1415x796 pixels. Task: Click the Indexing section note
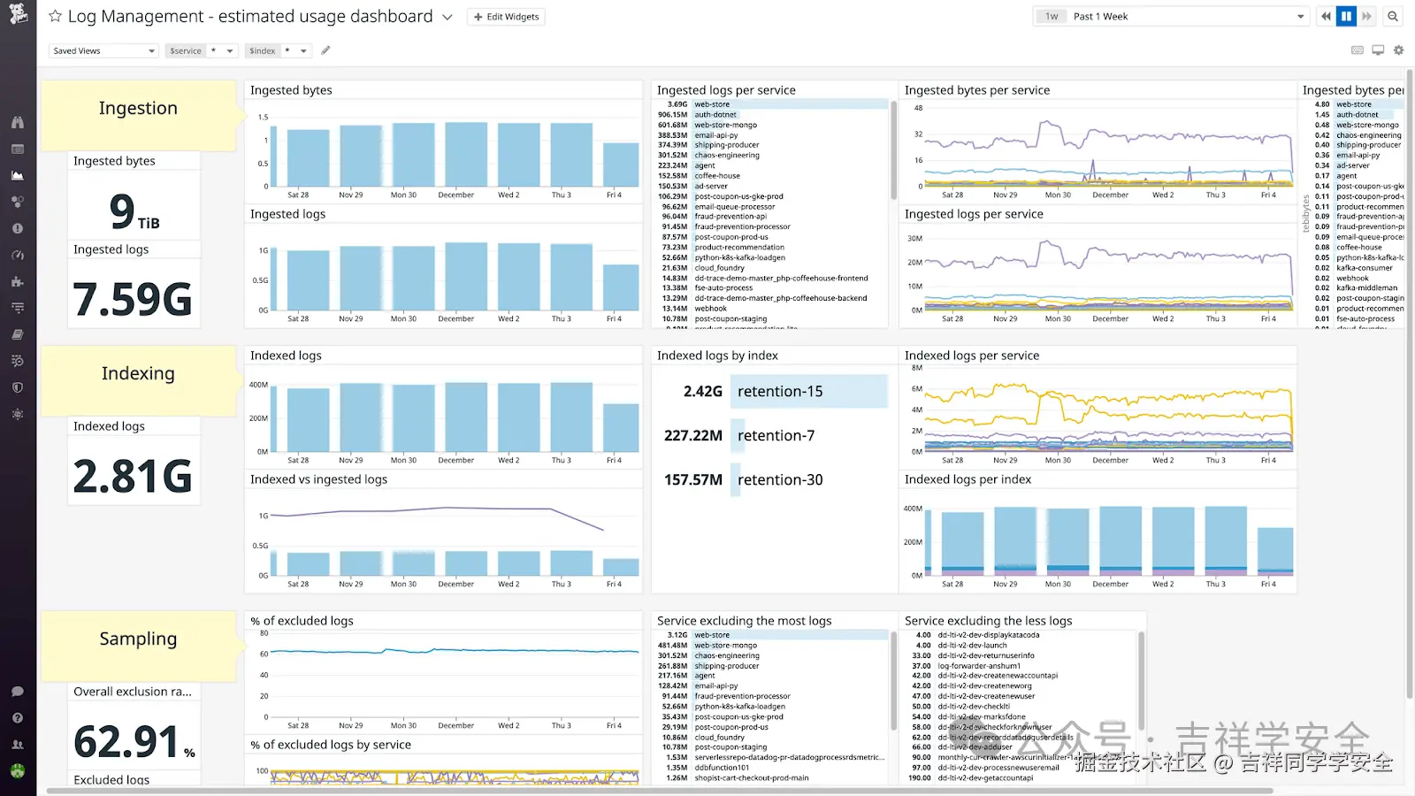(x=139, y=380)
